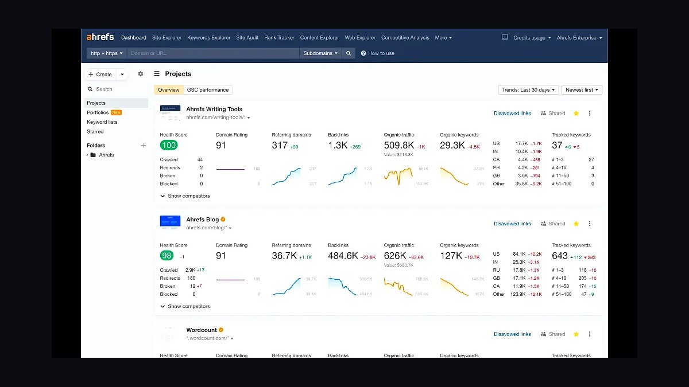The image size is (689, 387).
Task: Click the monitor icon beside Credits usage
Action: click(x=505, y=37)
